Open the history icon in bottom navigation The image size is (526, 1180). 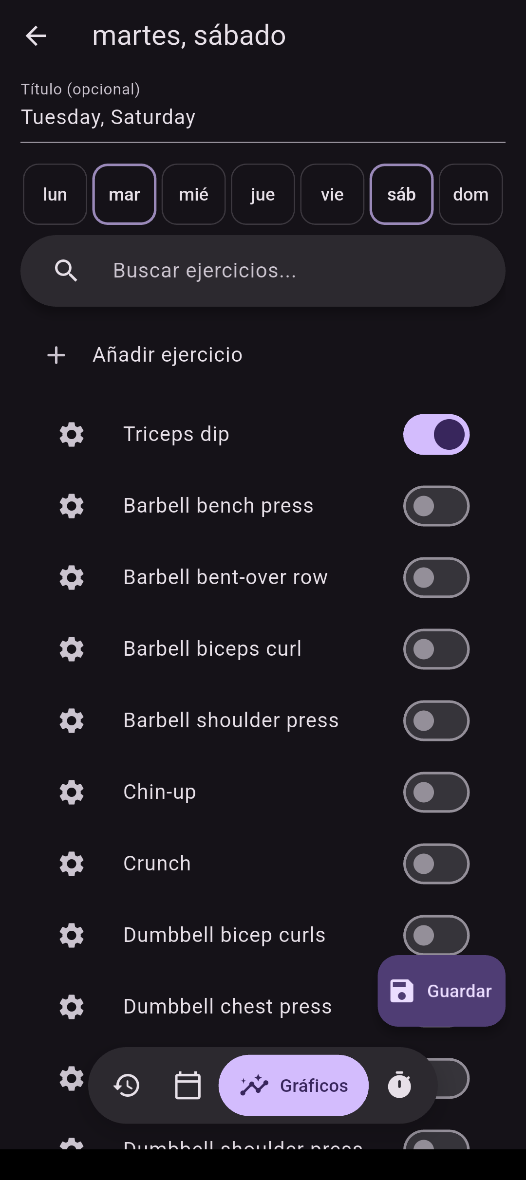click(127, 1086)
